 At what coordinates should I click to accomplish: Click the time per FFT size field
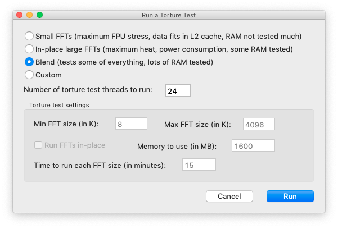199,165
